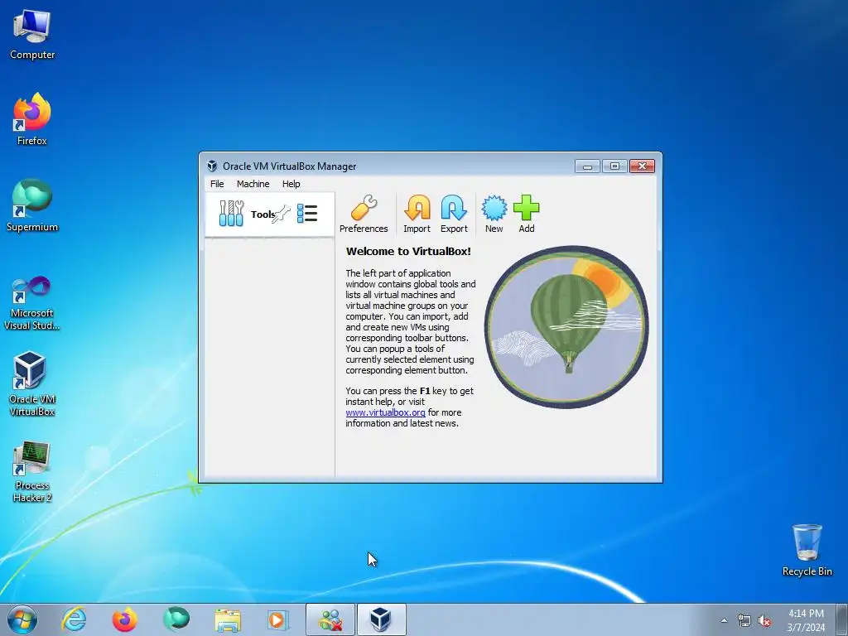This screenshot has width=848, height=636.
Task: Click the taskbar users icon with red X
Action: pos(330,619)
